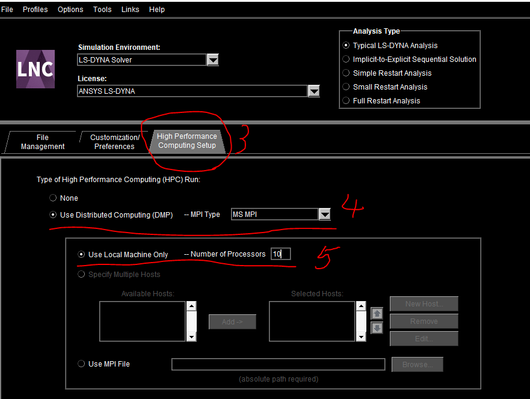
Task: Click the Selected Hosts list box
Action: (312, 321)
